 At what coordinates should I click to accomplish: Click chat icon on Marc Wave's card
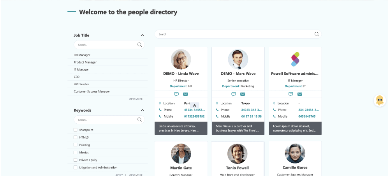pyautogui.click(x=234, y=94)
